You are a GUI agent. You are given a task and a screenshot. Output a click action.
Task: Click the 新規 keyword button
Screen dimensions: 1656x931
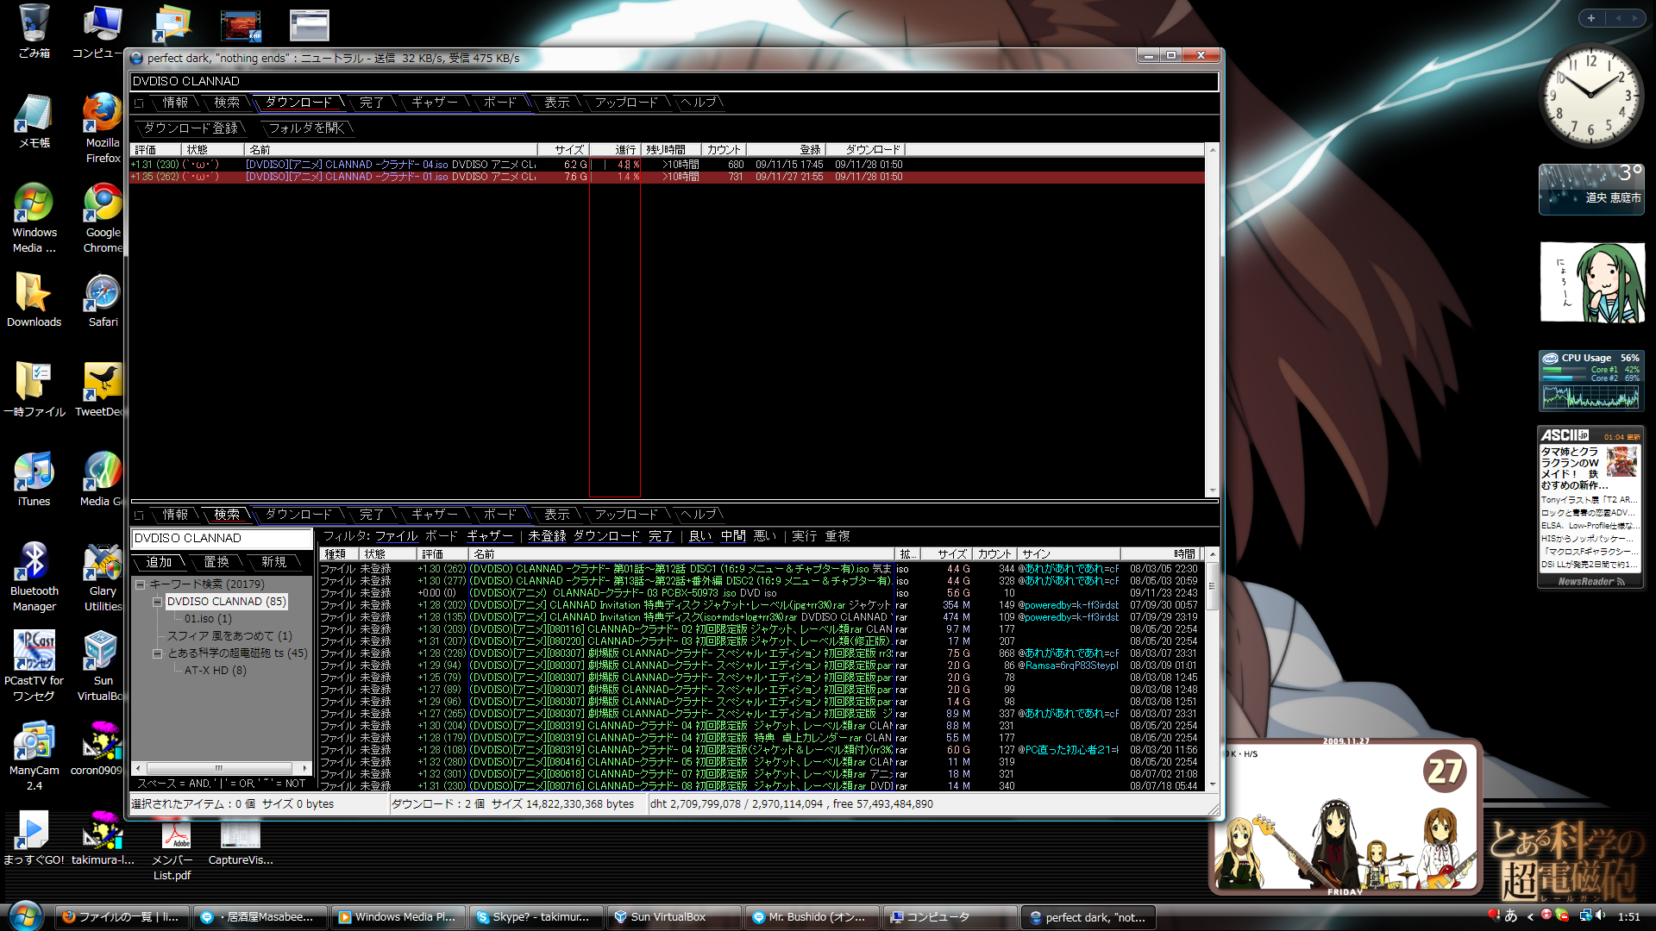pos(274,562)
